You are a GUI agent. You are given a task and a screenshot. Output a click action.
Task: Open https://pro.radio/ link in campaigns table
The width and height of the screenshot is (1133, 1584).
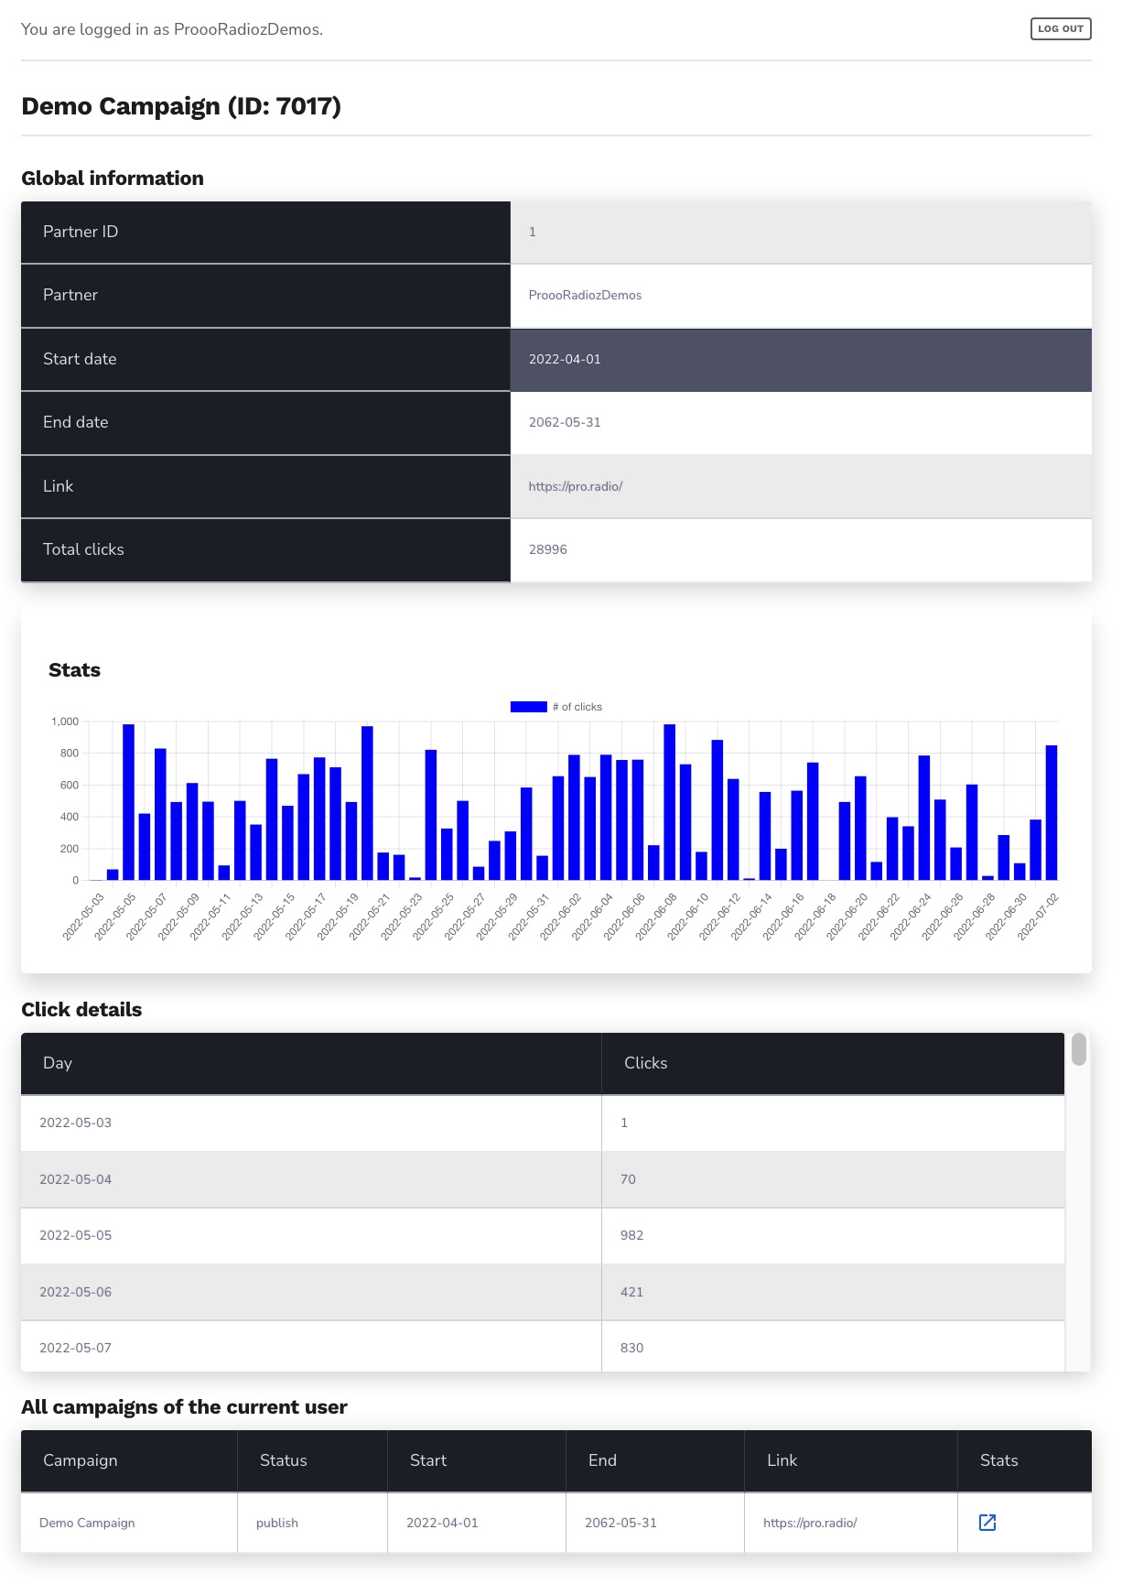pyautogui.click(x=809, y=1523)
